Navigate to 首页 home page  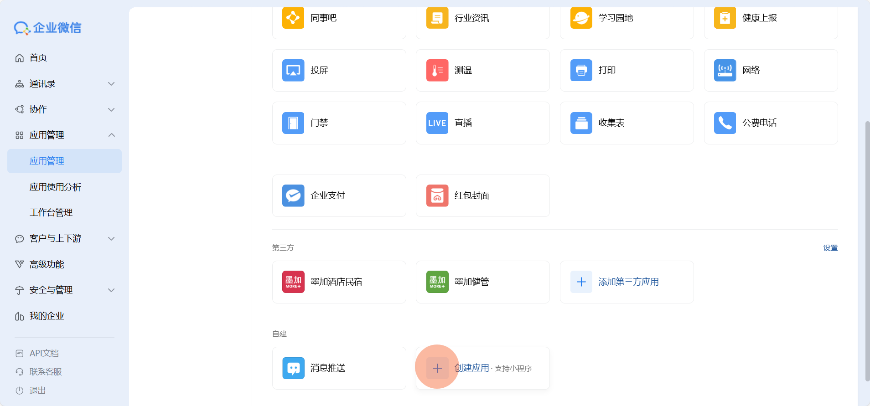coord(38,58)
